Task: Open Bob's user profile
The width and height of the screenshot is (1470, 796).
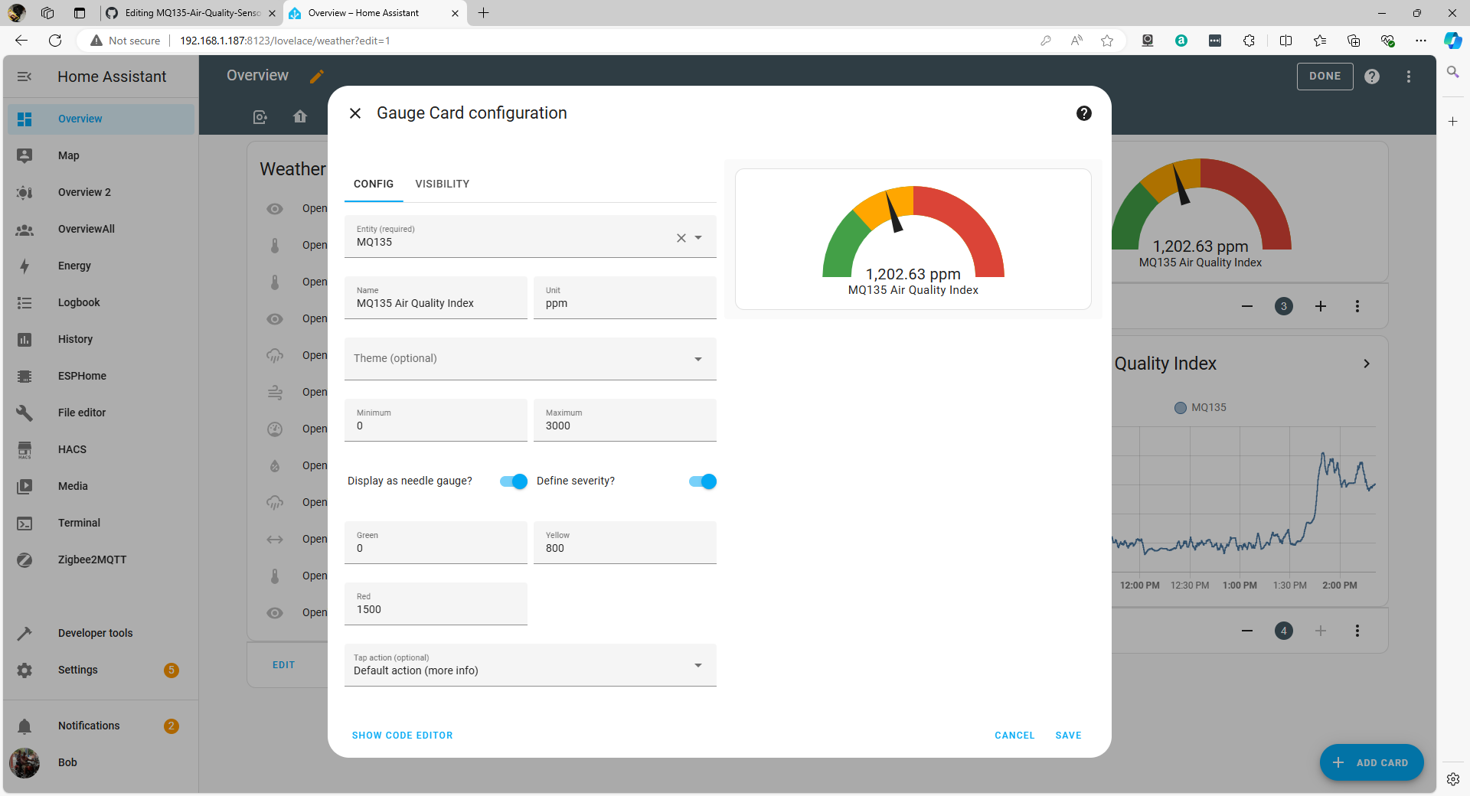Action: (x=101, y=763)
